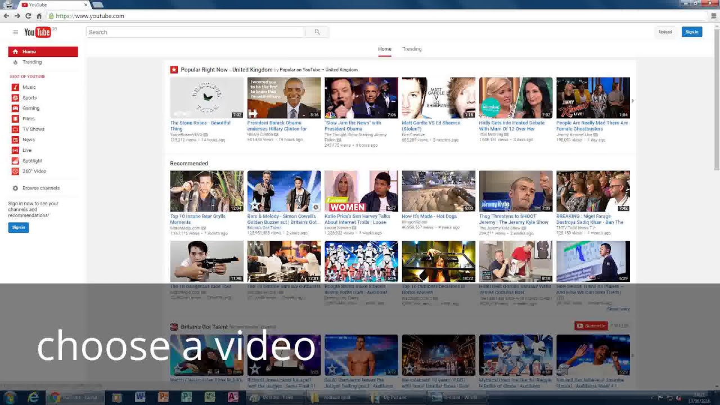Viewport: 720px width, 405px height.
Task: Click the Popular Right Now star icon
Action: tap(174, 70)
